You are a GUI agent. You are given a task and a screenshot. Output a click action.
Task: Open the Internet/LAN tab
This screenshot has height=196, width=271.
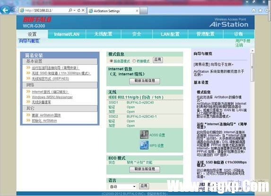67,34
